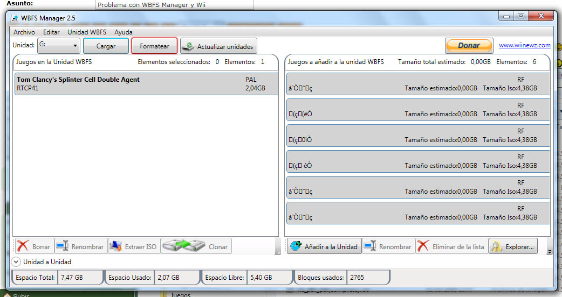Maximize the WBFS Manager window
The image size is (562, 297).
[x=521, y=16]
